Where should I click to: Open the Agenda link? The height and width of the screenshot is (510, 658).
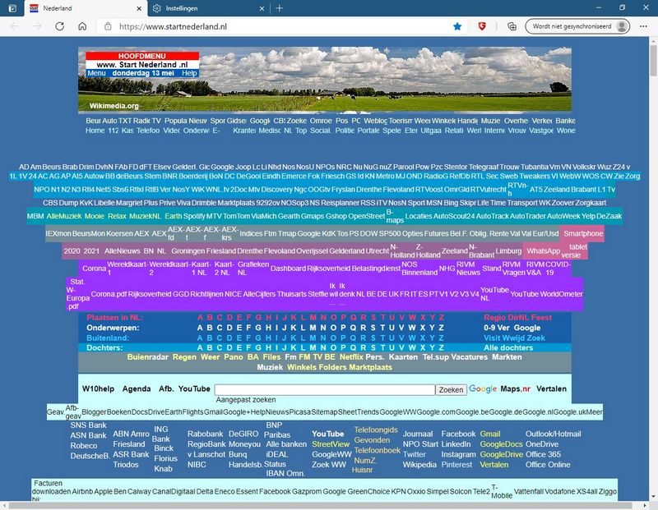(137, 389)
